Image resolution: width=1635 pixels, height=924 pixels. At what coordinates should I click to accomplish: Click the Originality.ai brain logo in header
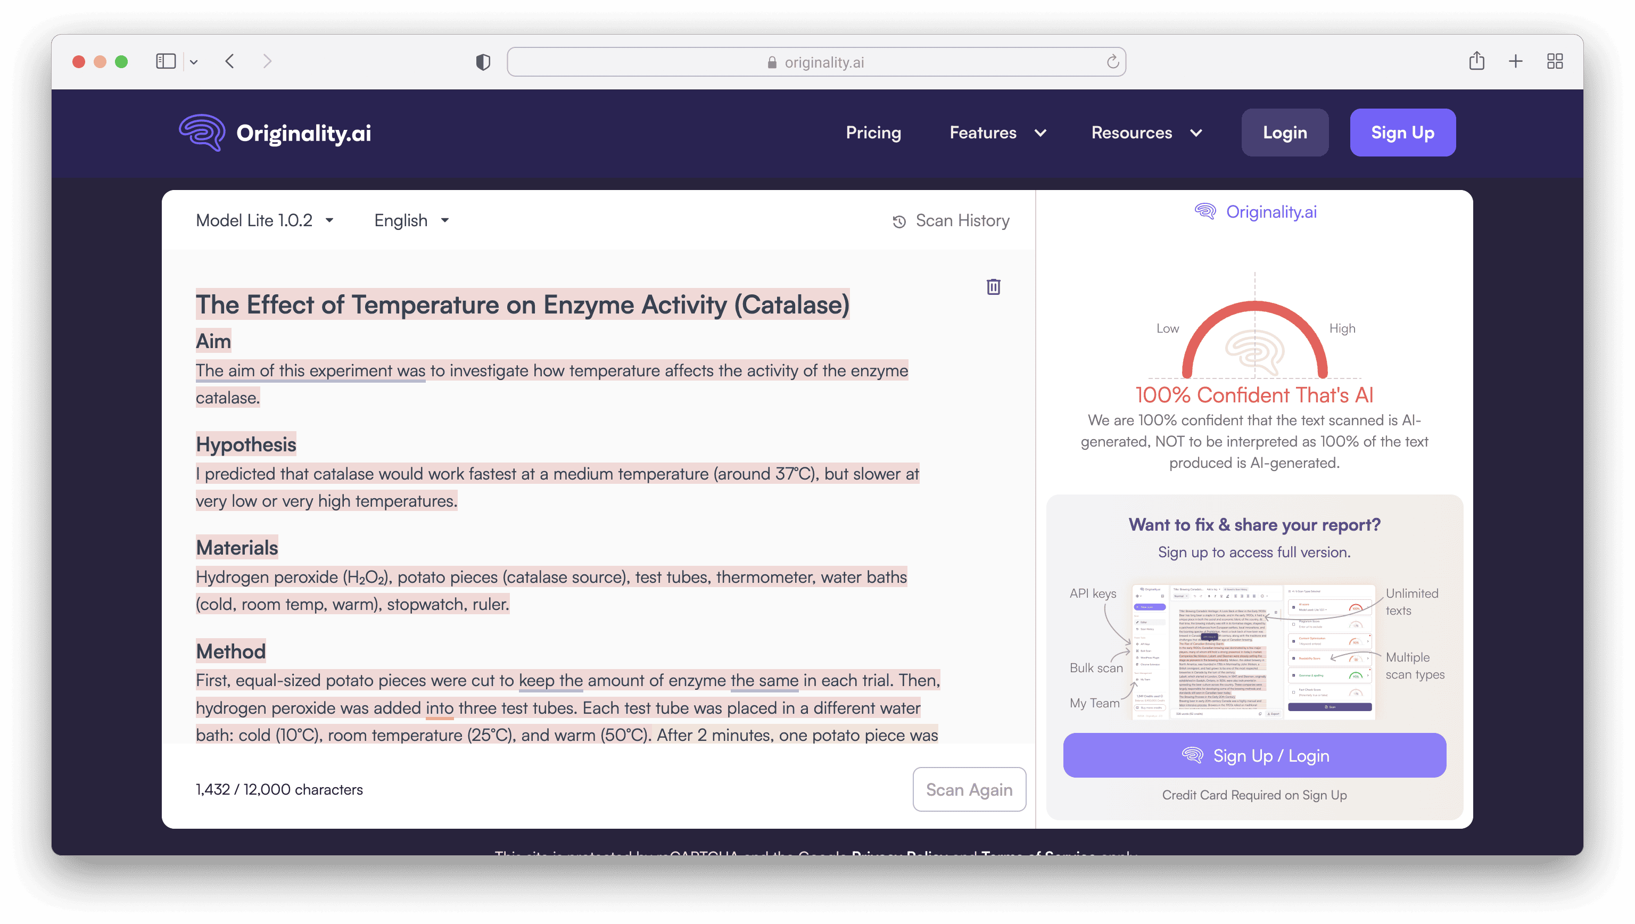202,133
